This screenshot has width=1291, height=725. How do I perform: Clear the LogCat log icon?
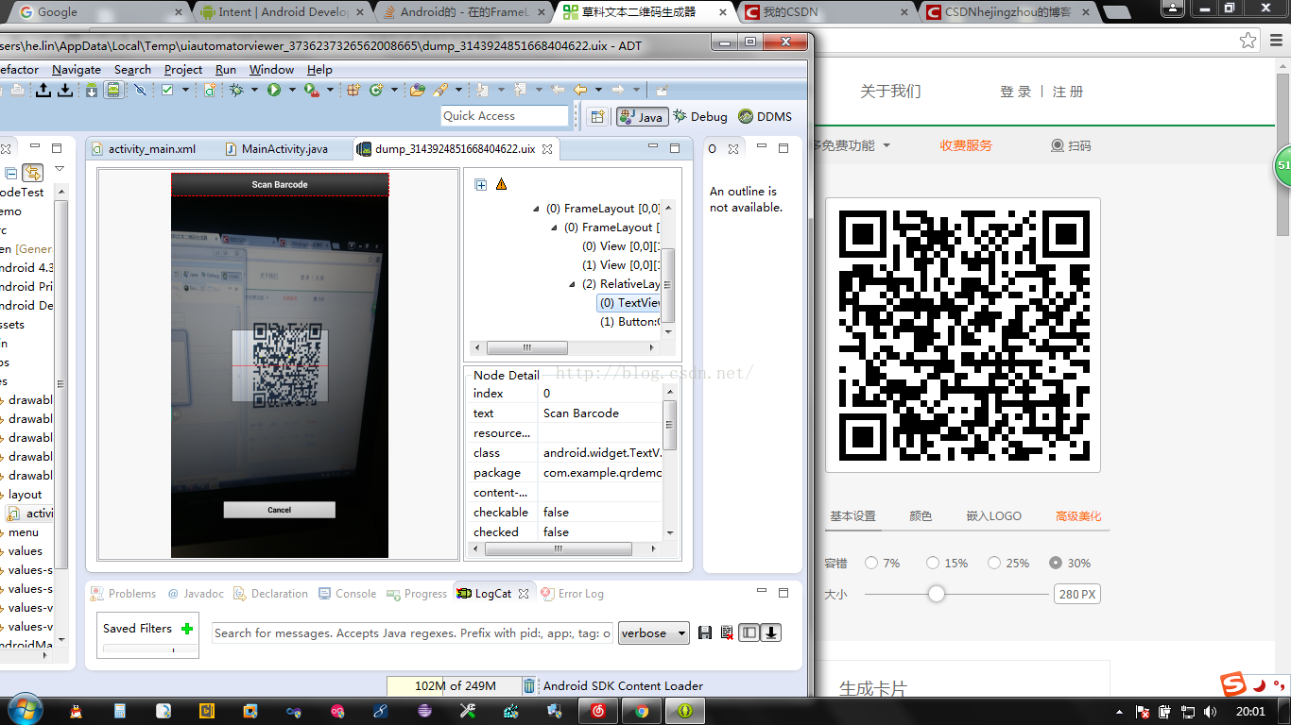pos(726,632)
